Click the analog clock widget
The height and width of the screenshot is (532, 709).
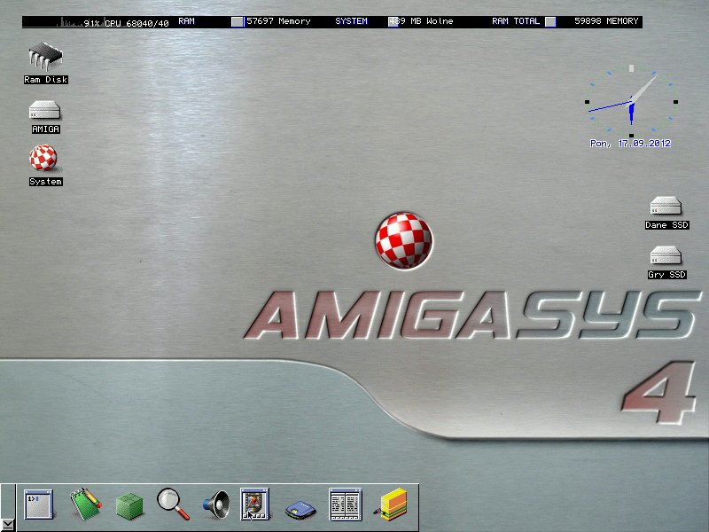631,101
